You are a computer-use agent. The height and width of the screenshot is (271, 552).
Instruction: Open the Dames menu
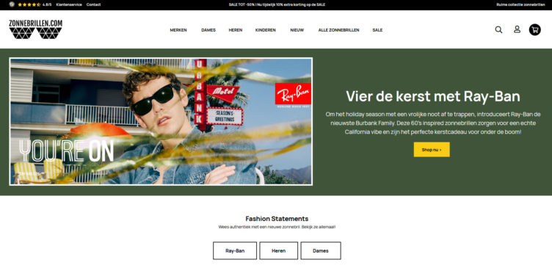click(208, 30)
